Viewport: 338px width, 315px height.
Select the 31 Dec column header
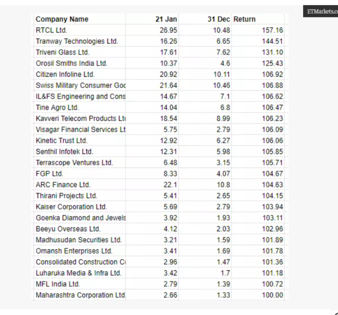pos(219,19)
